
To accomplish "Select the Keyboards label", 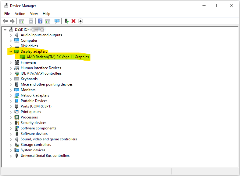I will click(x=29, y=79).
